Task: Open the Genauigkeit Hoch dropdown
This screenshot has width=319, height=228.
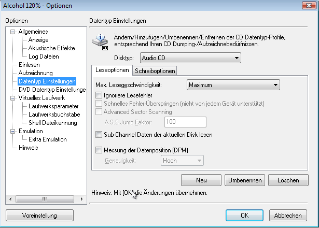Action: point(182,161)
